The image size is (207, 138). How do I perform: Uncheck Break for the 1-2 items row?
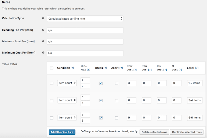click(101, 83)
